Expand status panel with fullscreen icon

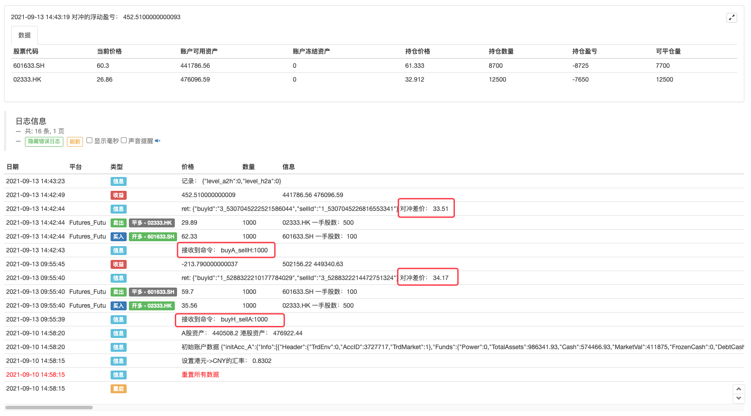click(x=731, y=18)
